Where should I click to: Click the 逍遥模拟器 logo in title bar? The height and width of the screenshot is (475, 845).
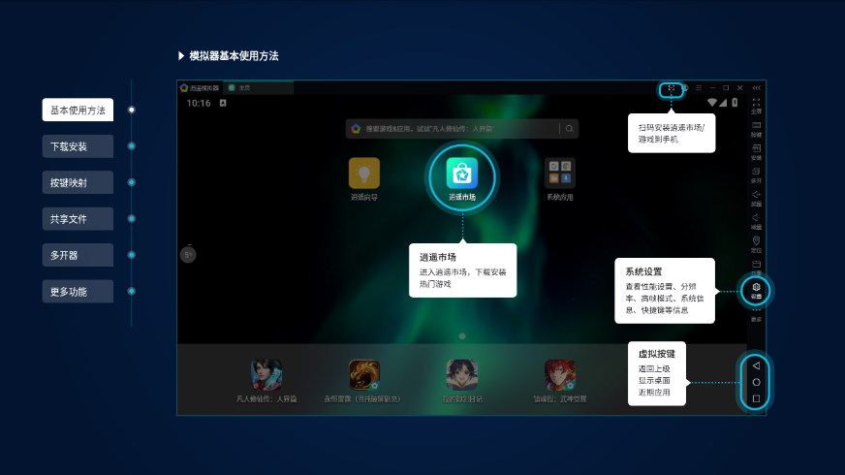pyautogui.click(x=184, y=88)
